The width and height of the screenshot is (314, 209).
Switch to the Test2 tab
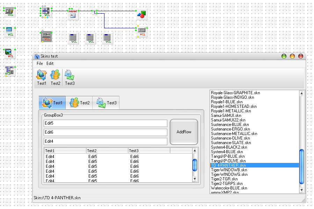point(79,103)
